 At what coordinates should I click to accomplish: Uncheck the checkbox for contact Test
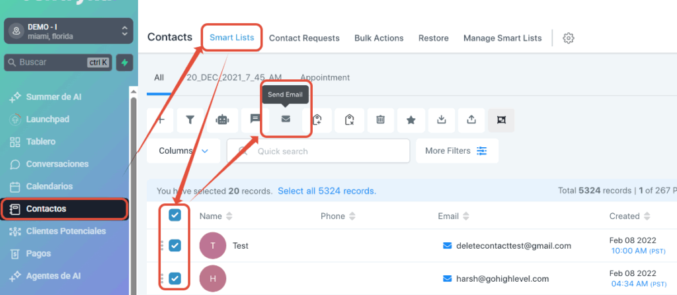(175, 246)
